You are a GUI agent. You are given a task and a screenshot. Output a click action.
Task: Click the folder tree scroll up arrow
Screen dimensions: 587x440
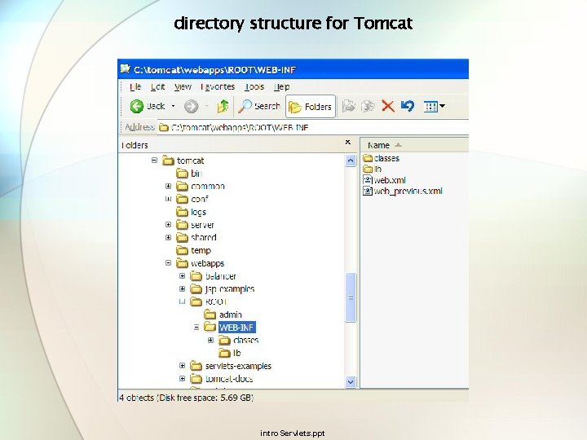351,161
